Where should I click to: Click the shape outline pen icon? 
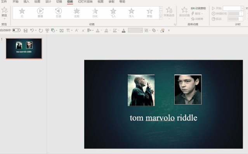[115, 30]
